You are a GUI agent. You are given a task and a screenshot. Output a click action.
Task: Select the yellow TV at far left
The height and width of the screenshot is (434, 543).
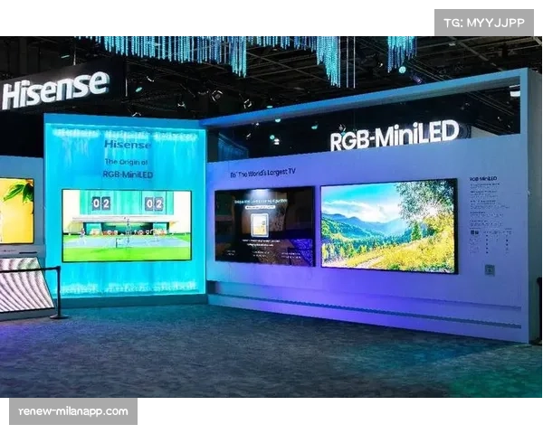coord(16,211)
